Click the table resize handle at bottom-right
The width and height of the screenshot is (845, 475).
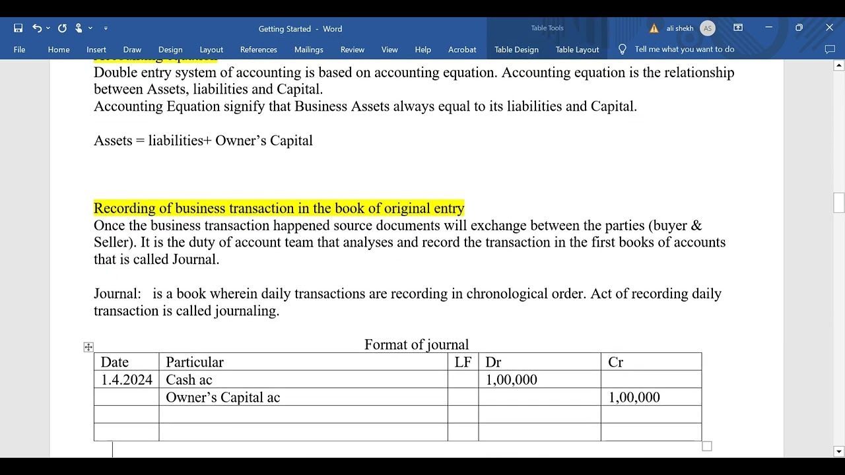click(x=707, y=447)
